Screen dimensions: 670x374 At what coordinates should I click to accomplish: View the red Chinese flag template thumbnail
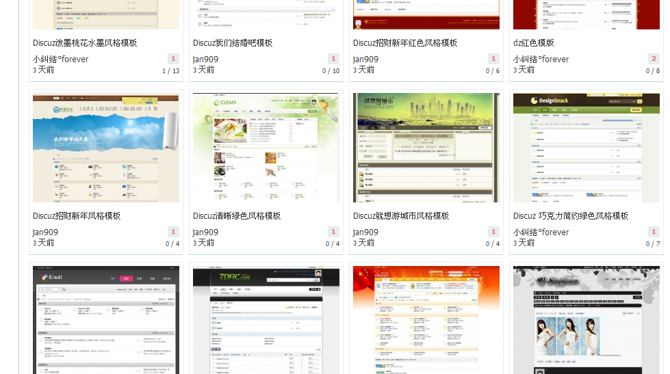pyautogui.click(x=426, y=320)
